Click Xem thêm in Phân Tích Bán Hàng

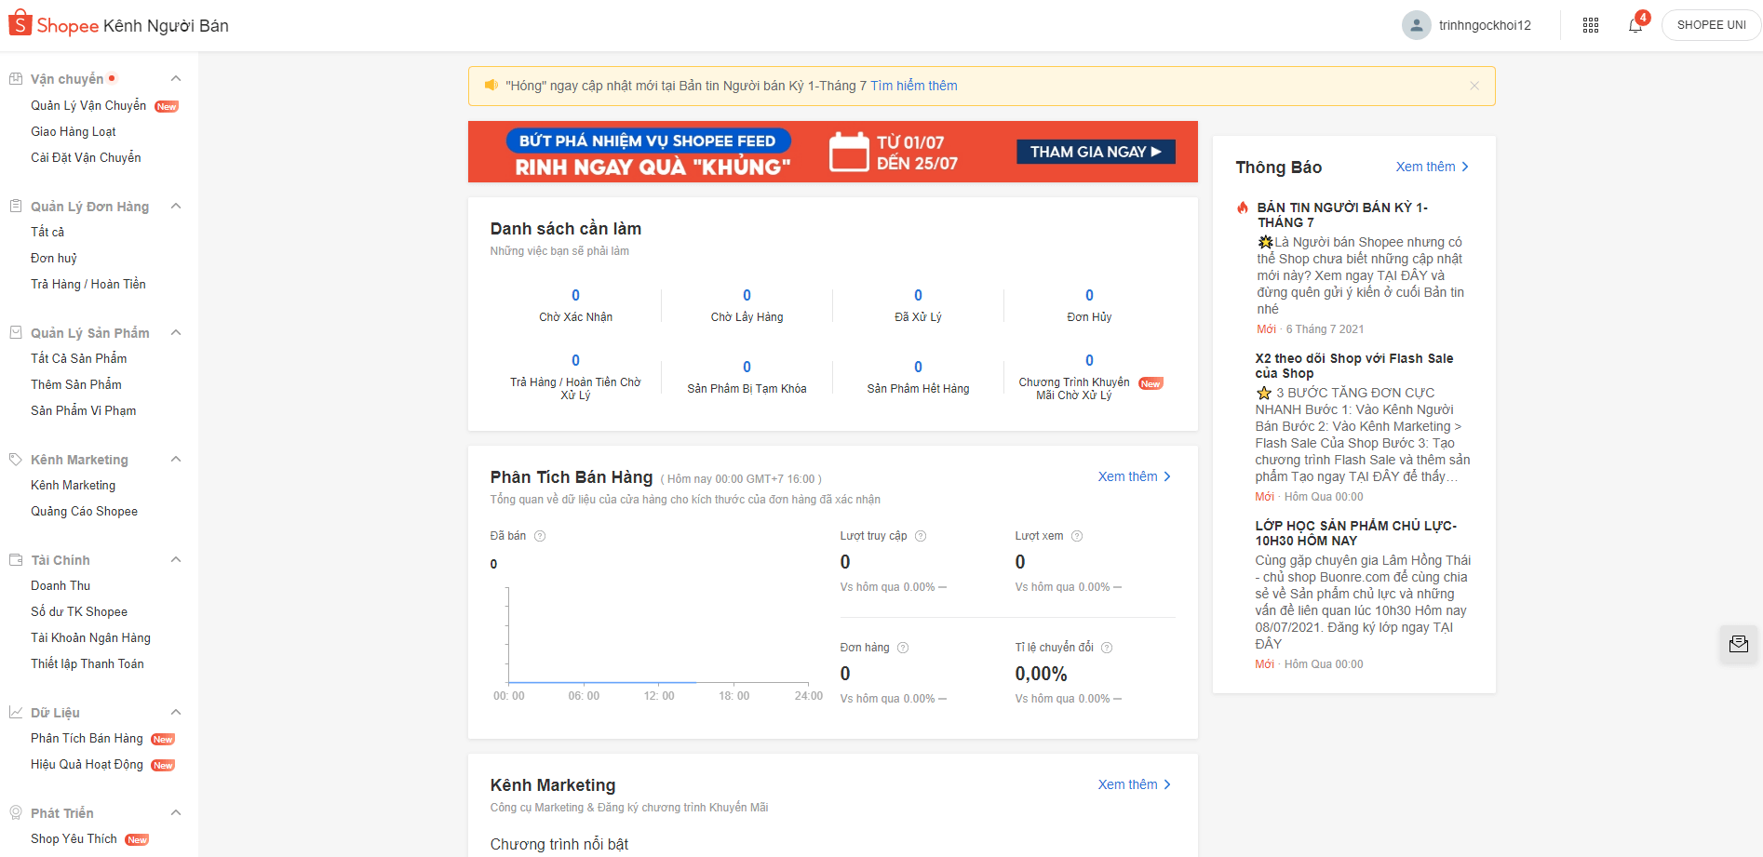tap(1134, 476)
